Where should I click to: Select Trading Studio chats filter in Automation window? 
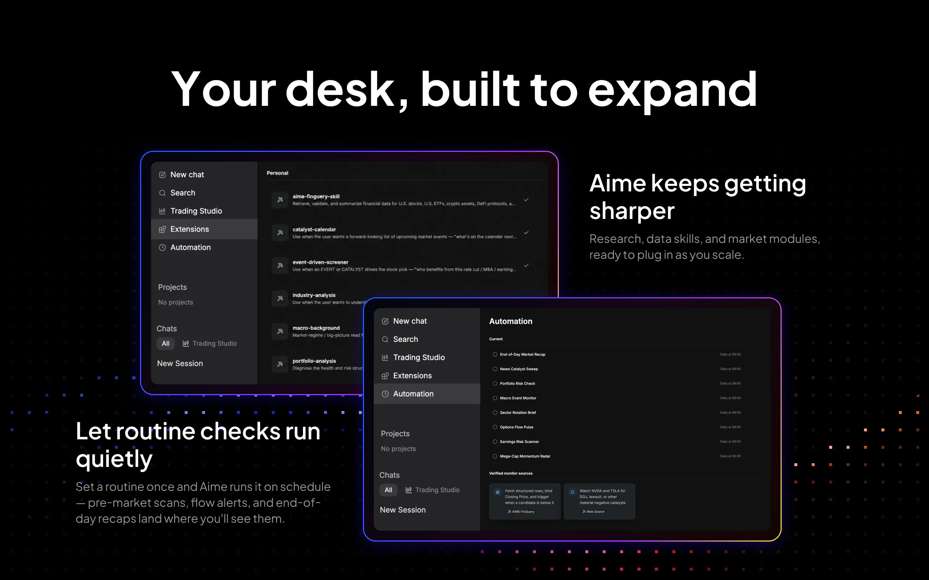coord(432,490)
